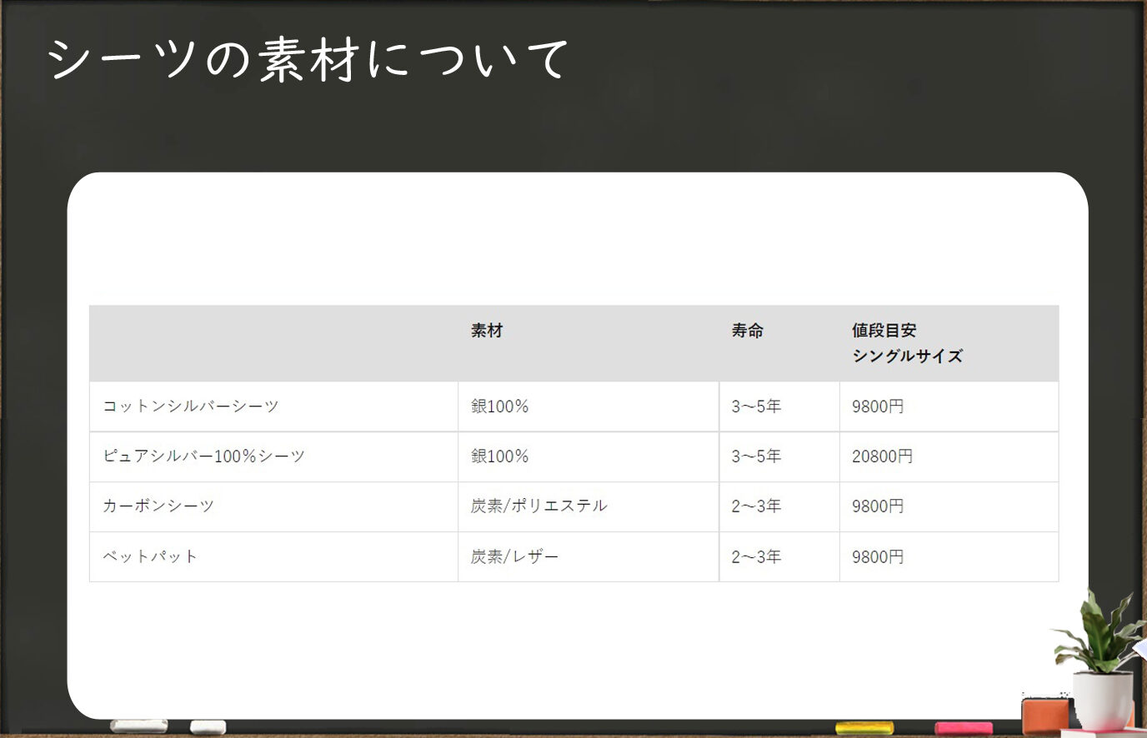Select the コットンシルバーシーツ row label
The width and height of the screenshot is (1147, 738).
[191, 406]
